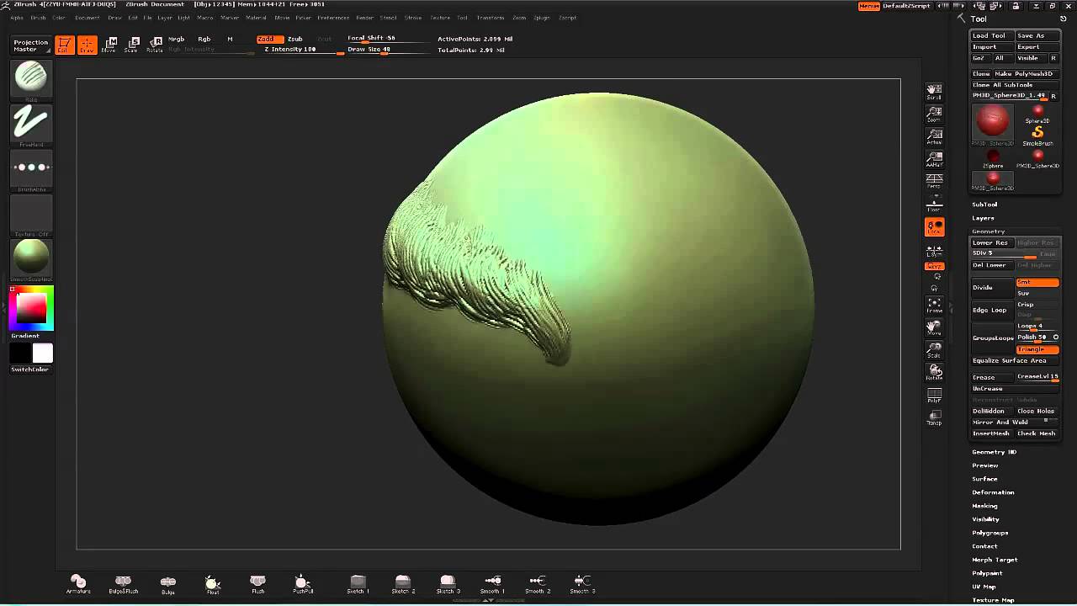Click the Divide button
This screenshot has height=606, width=1077.
(993, 288)
